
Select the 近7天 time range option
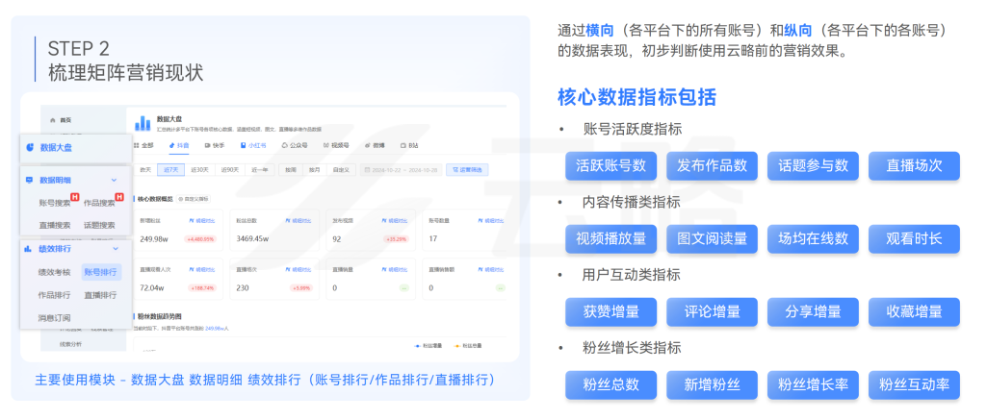pos(172,170)
